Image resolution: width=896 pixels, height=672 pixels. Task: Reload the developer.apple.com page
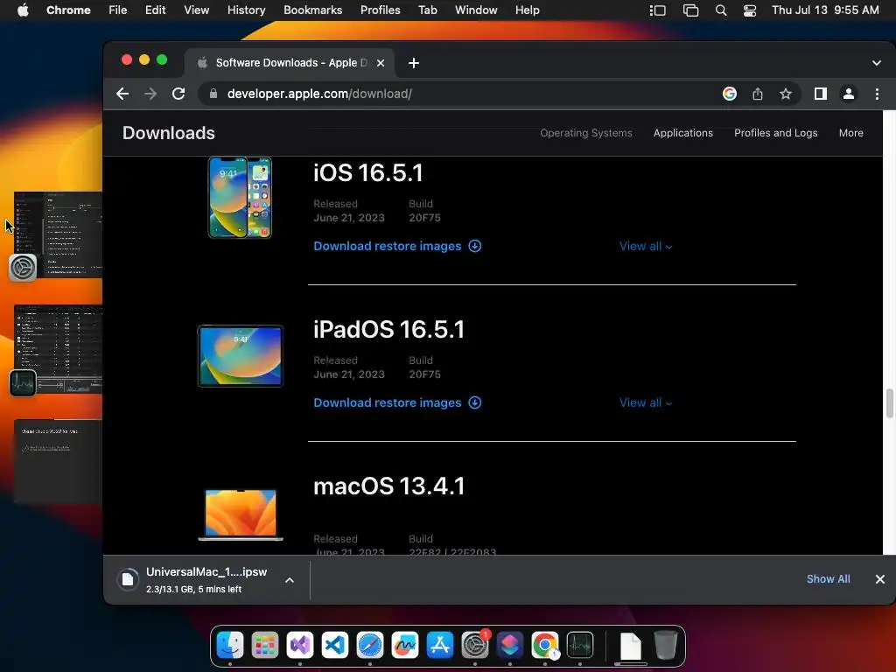(x=178, y=94)
